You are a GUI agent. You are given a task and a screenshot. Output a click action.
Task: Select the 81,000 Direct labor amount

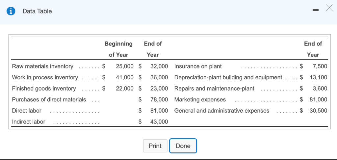pyautogui.click(x=159, y=111)
